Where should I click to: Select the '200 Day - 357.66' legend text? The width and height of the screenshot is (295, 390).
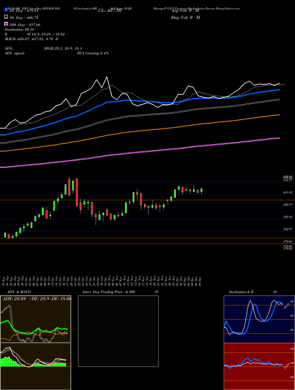click(x=25, y=25)
